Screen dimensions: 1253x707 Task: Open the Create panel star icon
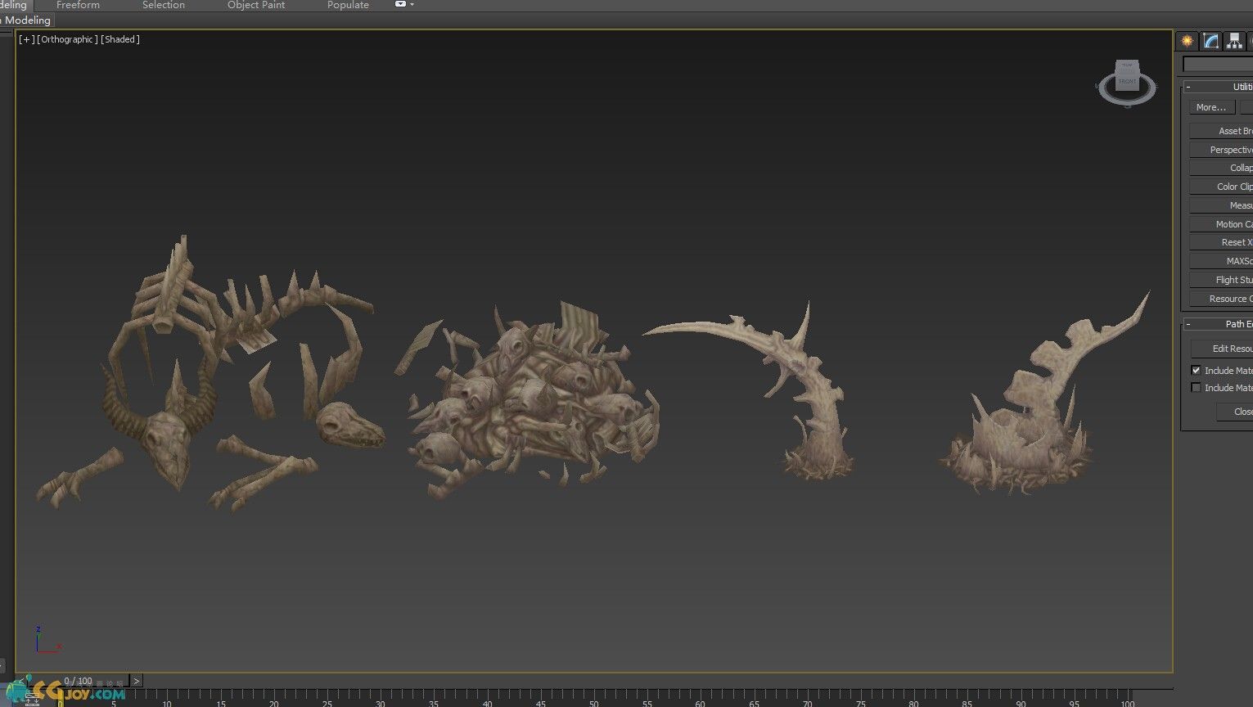pyautogui.click(x=1187, y=41)
